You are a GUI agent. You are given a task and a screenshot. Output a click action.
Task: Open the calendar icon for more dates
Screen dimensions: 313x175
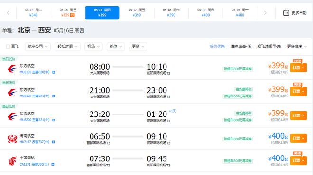pyautogui.click(x=286, y=13)
